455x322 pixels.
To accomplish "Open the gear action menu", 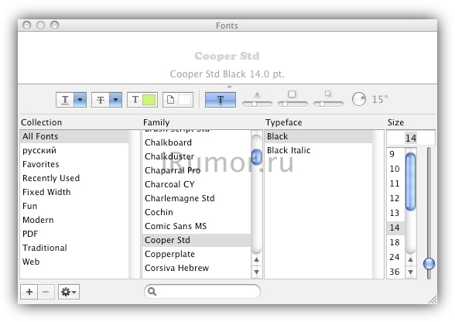I will click(x=69, y=292).
